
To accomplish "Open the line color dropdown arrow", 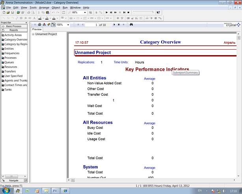I will (x=43, y=18).
